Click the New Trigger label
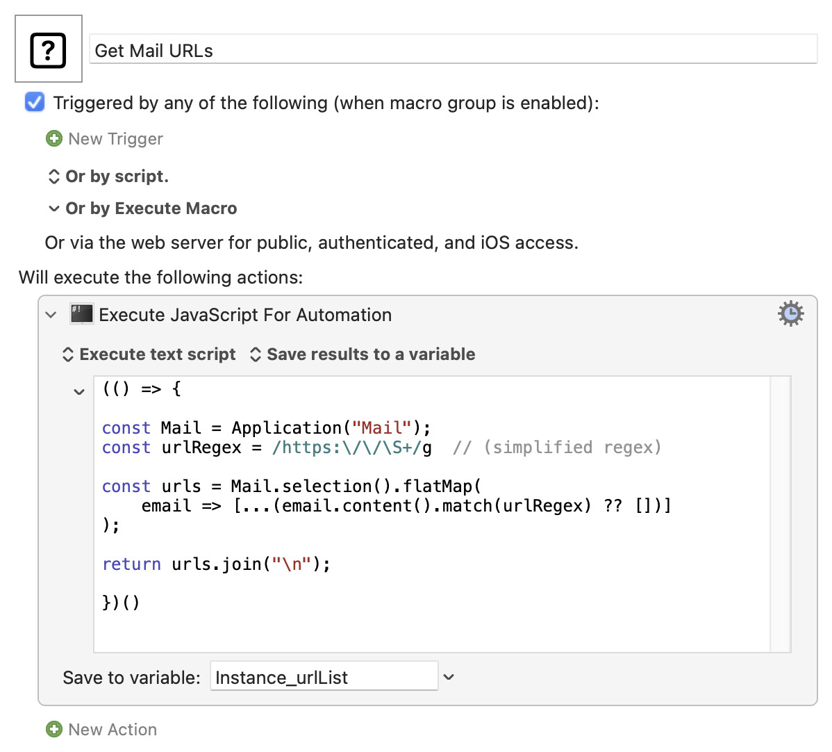Viewport: 832px width, 752px height. (x=116, y=138)
